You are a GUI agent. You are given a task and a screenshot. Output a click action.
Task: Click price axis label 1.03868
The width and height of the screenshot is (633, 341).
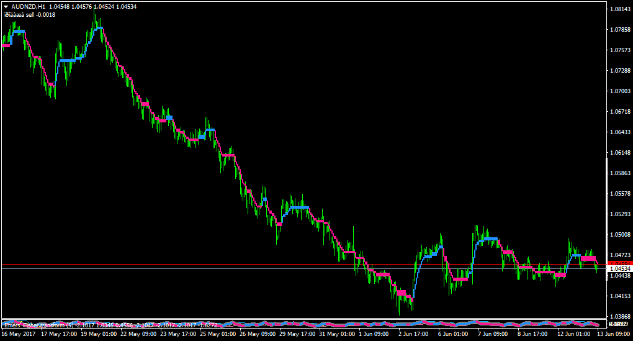[x=621, y=317]
